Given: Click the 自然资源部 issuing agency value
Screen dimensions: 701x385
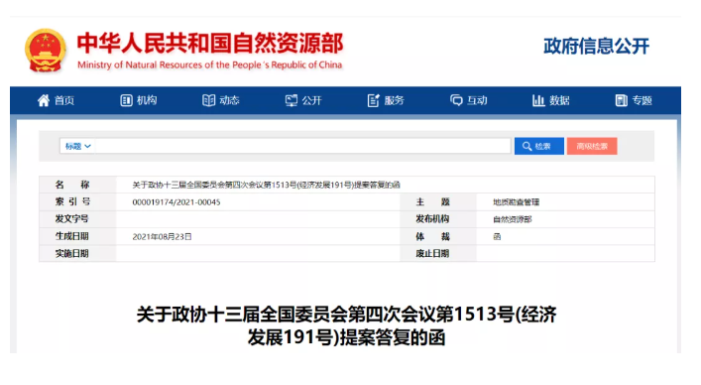Looking at the screenshot, I should 513,219.
